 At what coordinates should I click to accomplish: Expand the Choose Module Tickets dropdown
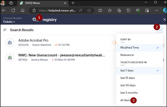(x=9, y=22)
